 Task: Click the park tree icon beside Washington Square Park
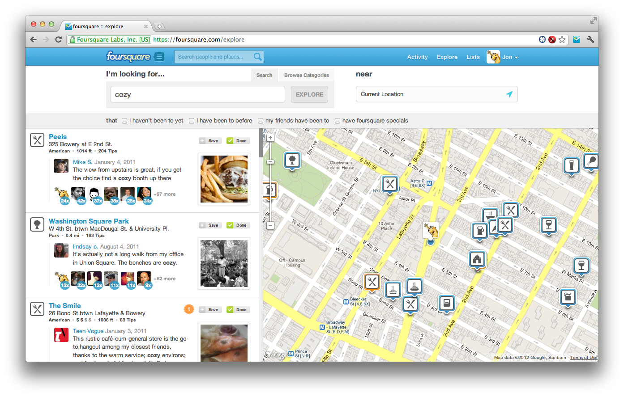[x=37, y=224]
